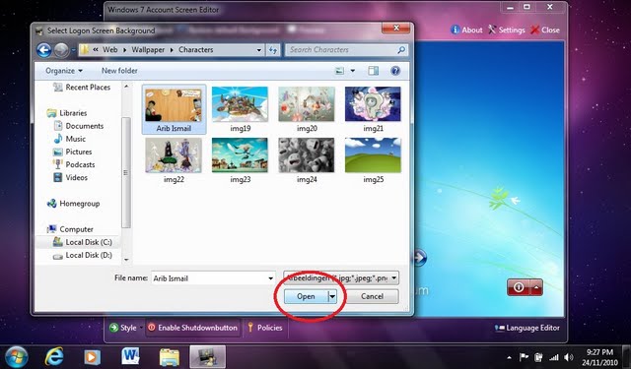Toggle Enable Shutdownbutton
Screen dimensions: 631x369
193,328
